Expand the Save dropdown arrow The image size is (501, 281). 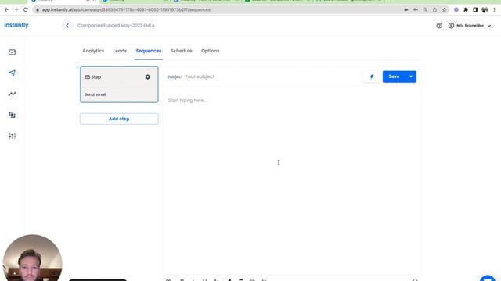pyautogui.click(x=411, y=76)
